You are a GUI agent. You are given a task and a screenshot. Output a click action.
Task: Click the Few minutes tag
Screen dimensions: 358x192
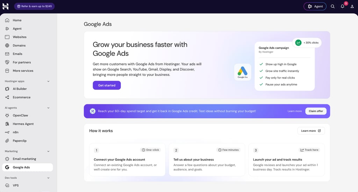click(x=228, y=150)
